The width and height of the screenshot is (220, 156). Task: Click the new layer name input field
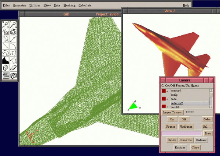[181, 133]
